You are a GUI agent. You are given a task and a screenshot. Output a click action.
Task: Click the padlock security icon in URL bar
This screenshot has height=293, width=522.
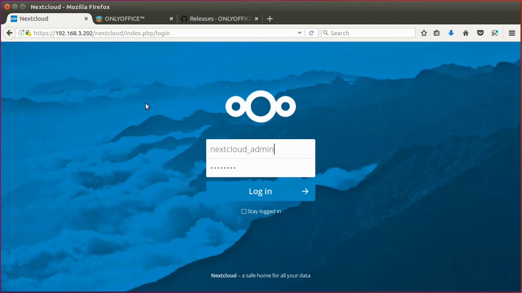pos(28,33)
